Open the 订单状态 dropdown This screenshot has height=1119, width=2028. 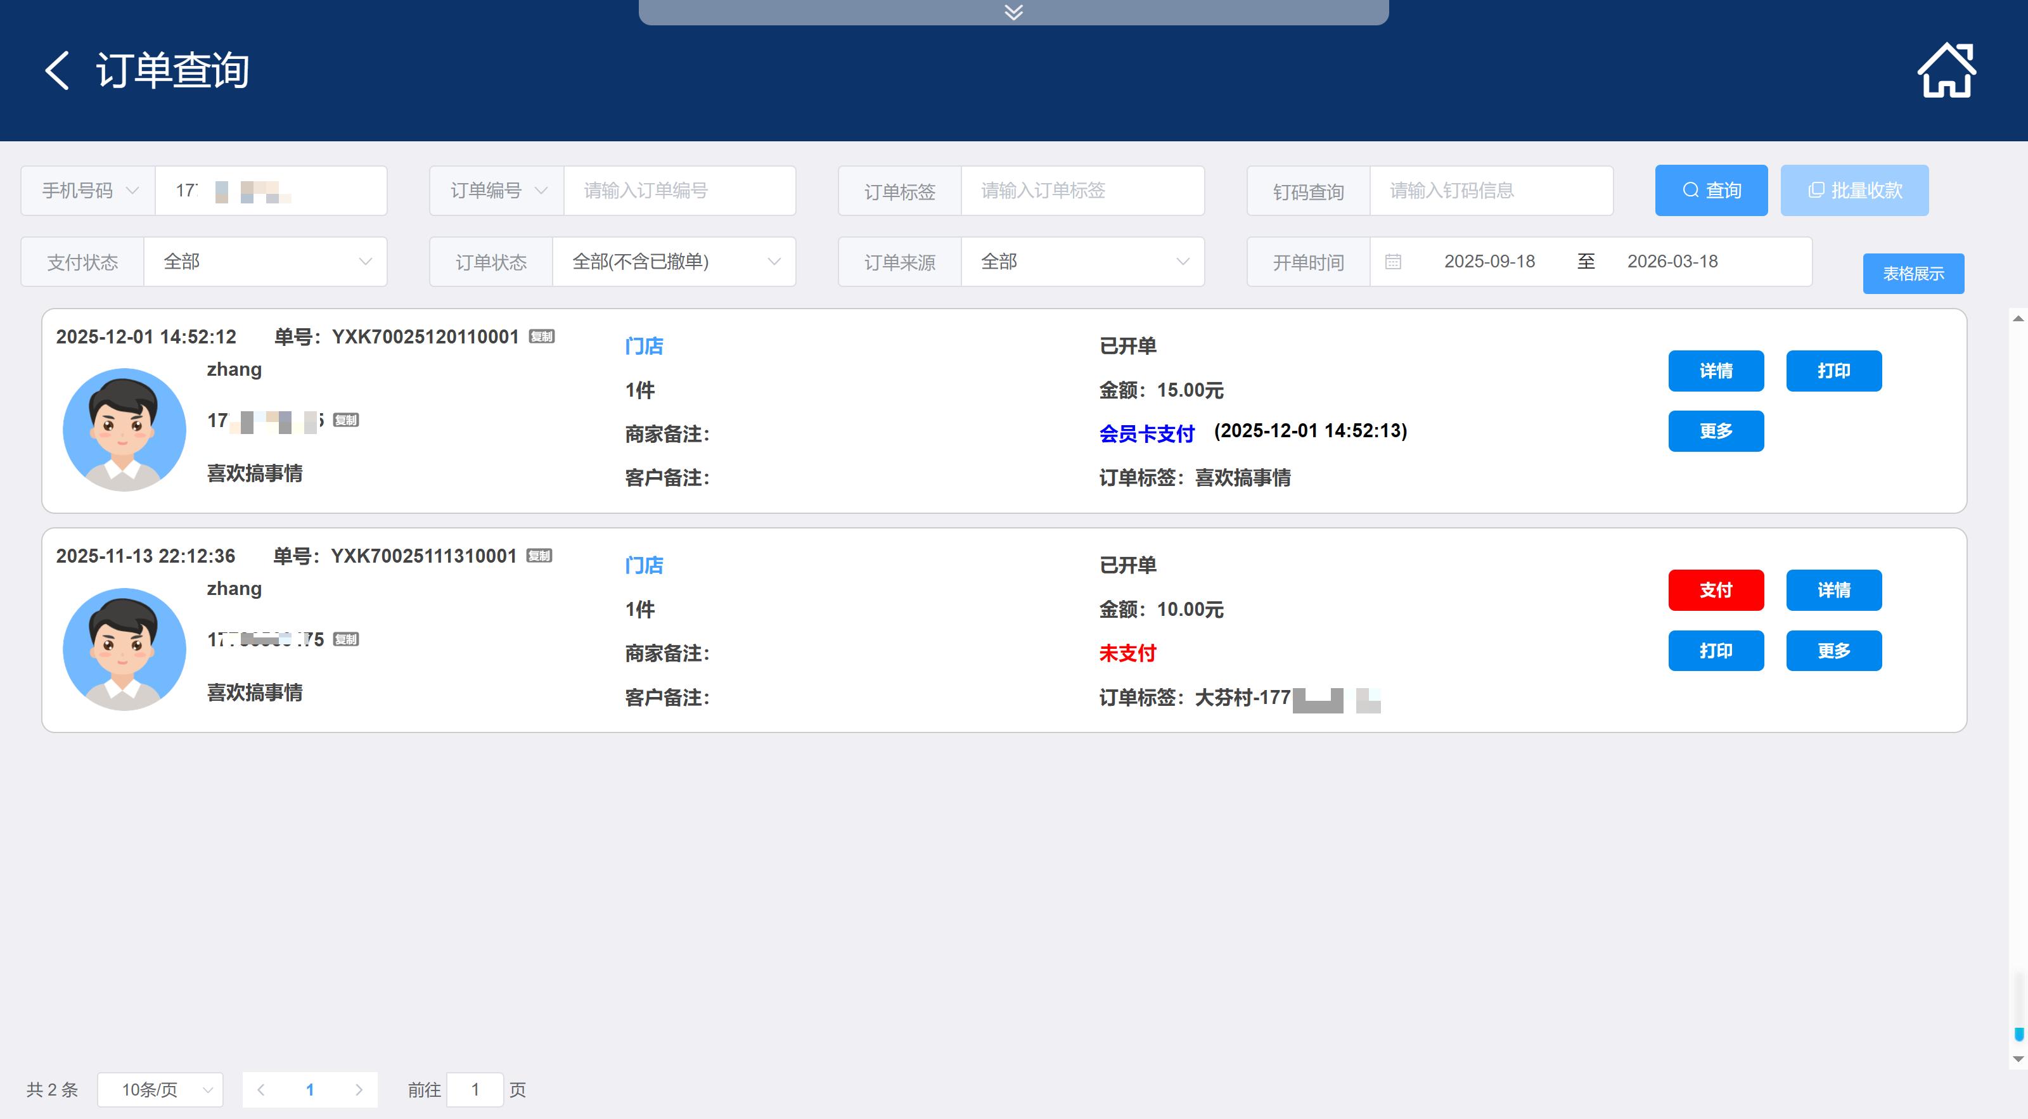coord(674,261)
